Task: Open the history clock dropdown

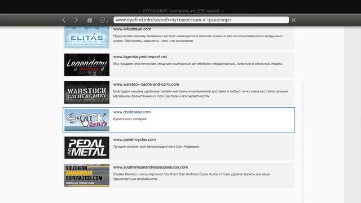Action: [104, 20]
